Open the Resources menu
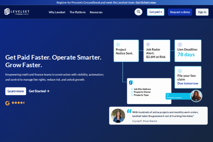213x142 pixels. click(96, 12)
